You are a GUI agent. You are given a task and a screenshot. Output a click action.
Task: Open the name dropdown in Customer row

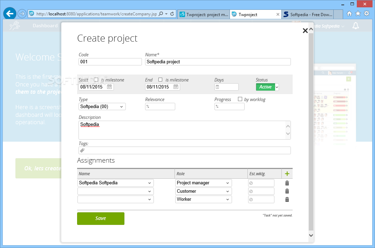pos(116,191)
